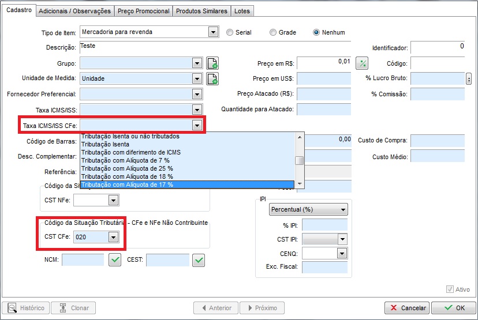The image size is (478, 320).
Task: Open the CST CFe dropdown
Action: coord(113,236)
